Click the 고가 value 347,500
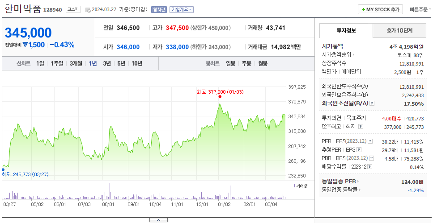This screenshot has width=433, height=223. 177,28
